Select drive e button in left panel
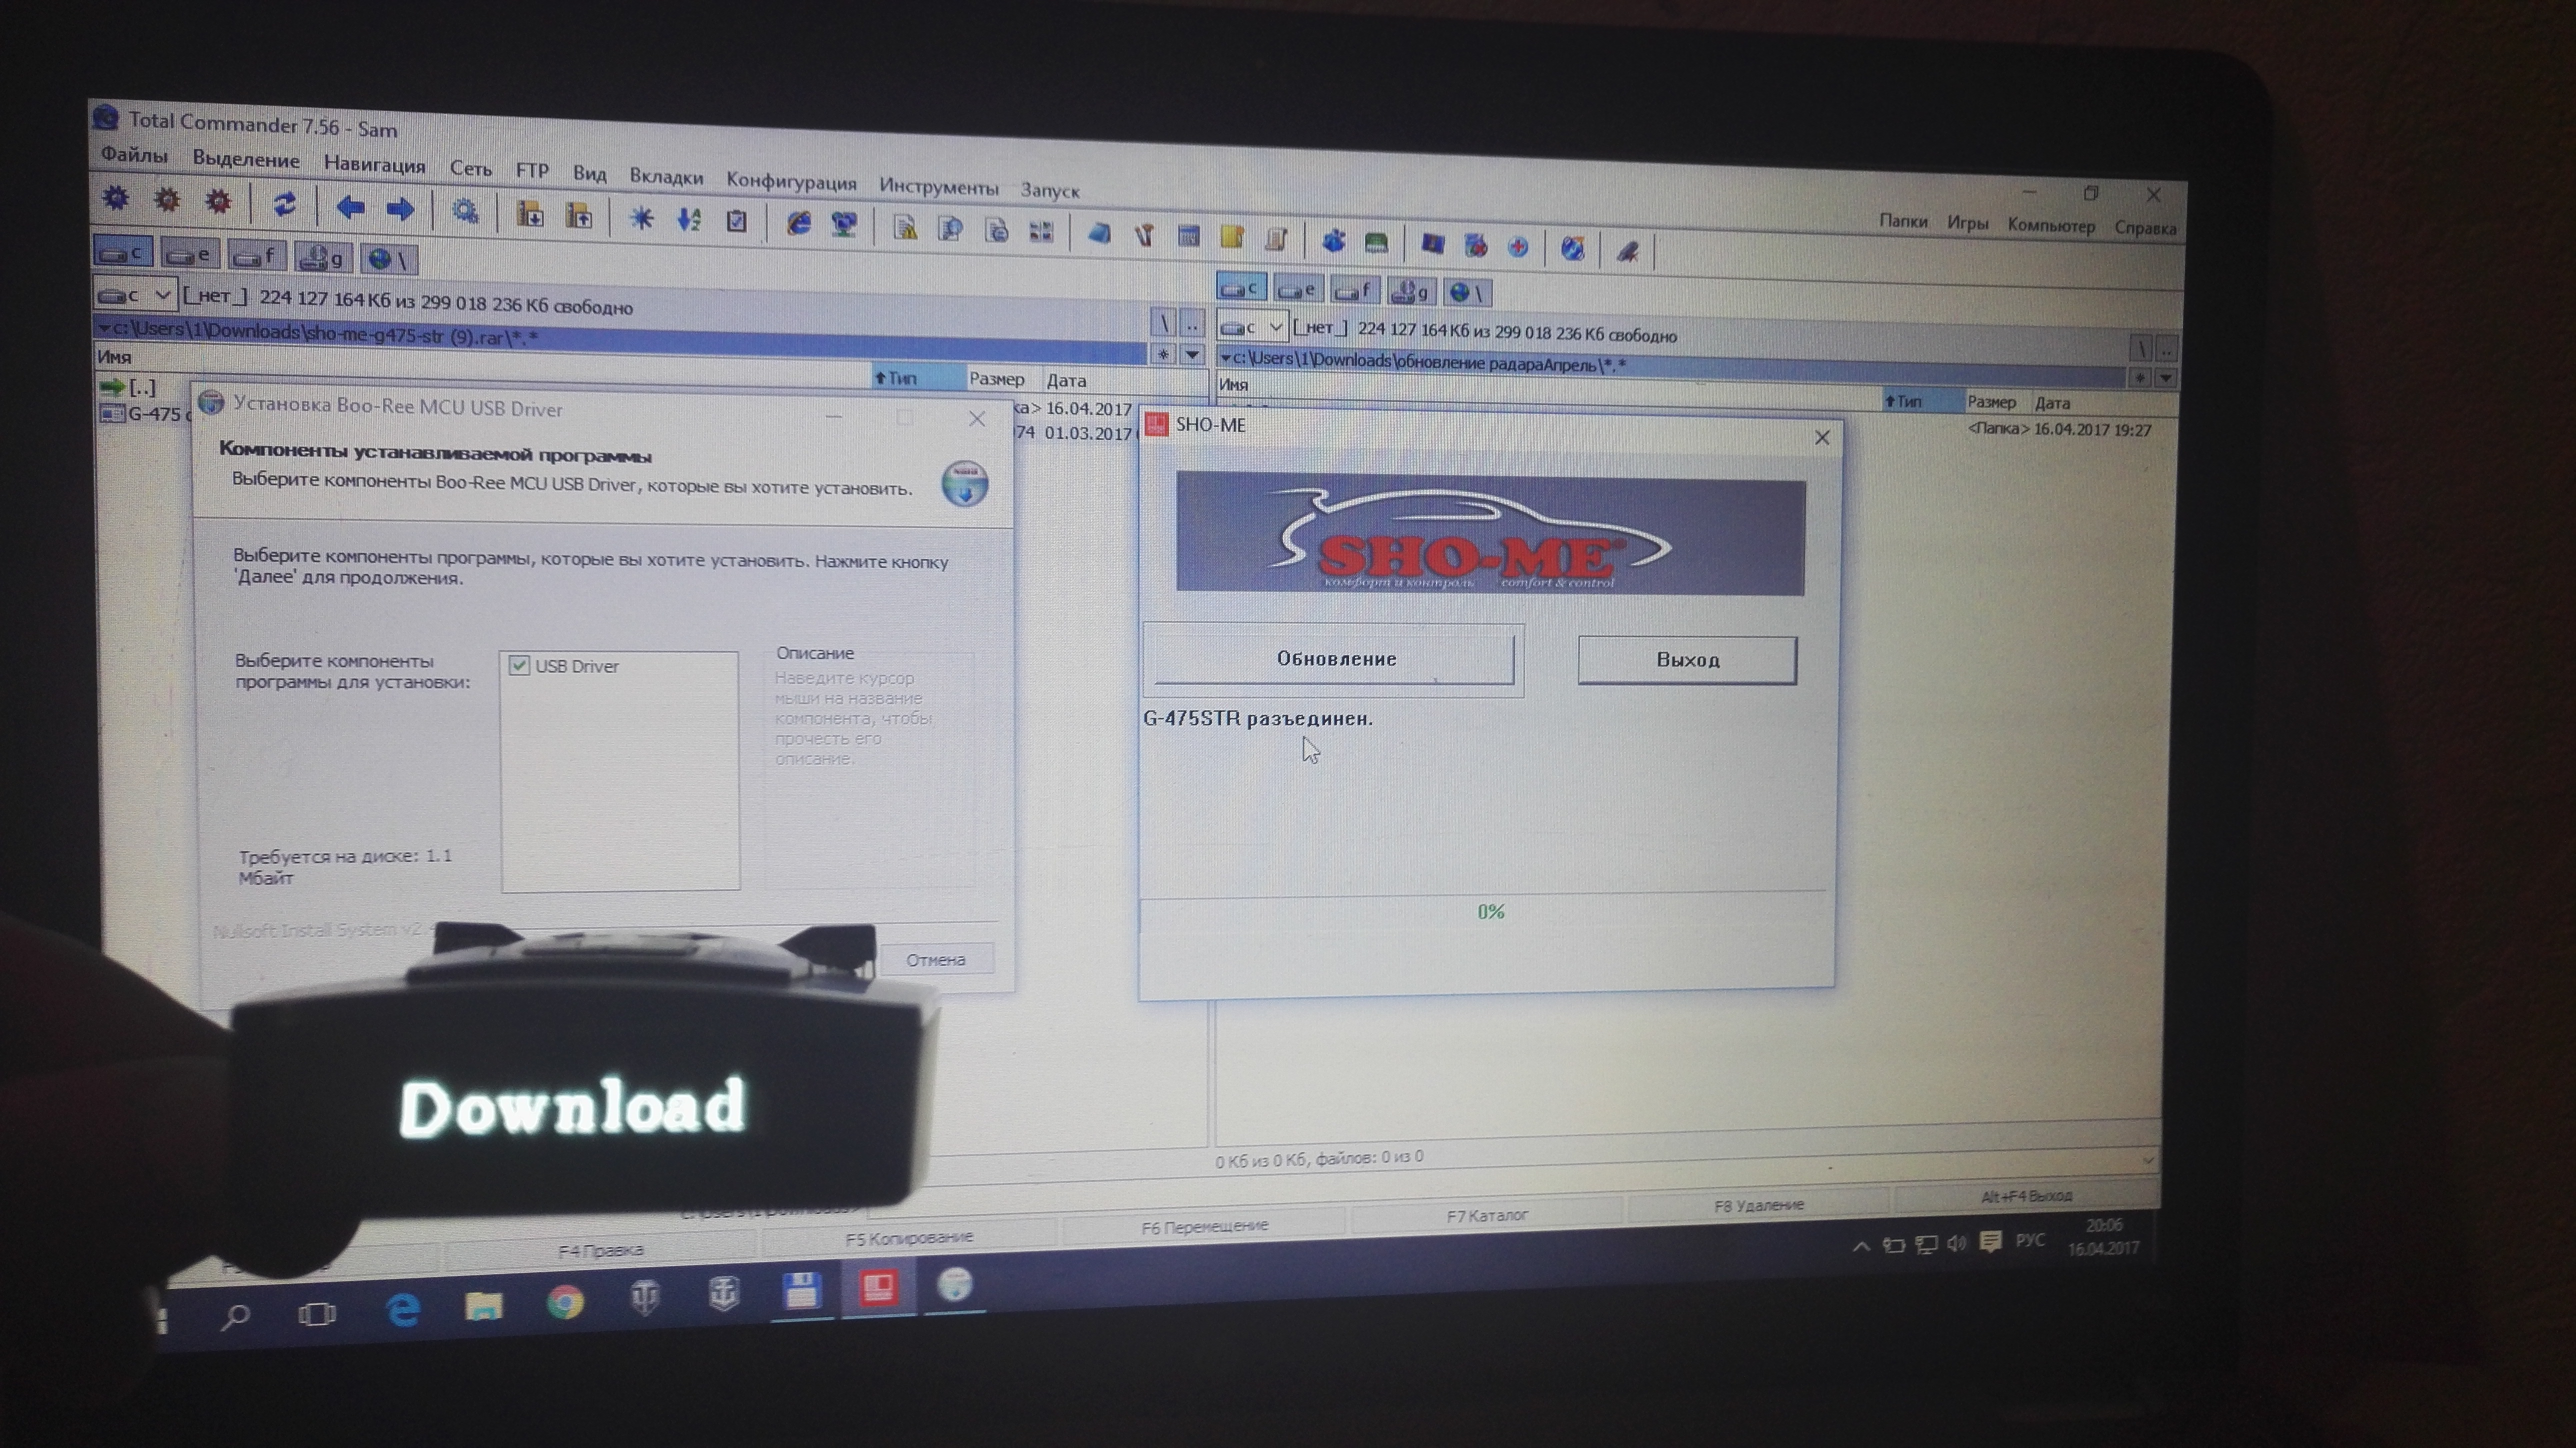 [190, 254]
